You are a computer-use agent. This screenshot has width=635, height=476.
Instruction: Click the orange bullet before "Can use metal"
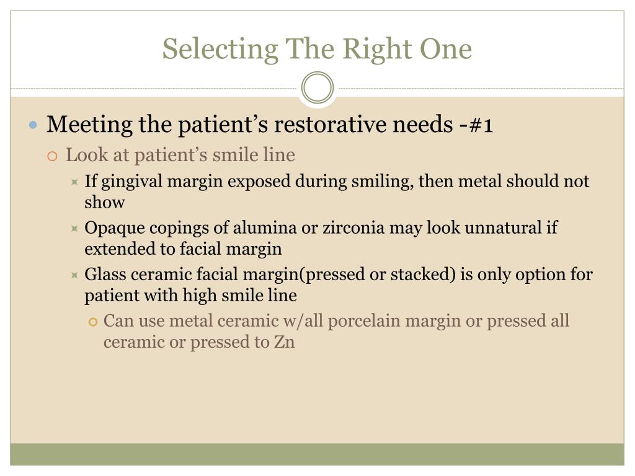(x=93, y=321)
